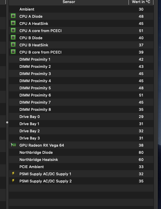Click the Ambient temperature value 30
This screenshot has width=161, height=209.
[141, 9]
